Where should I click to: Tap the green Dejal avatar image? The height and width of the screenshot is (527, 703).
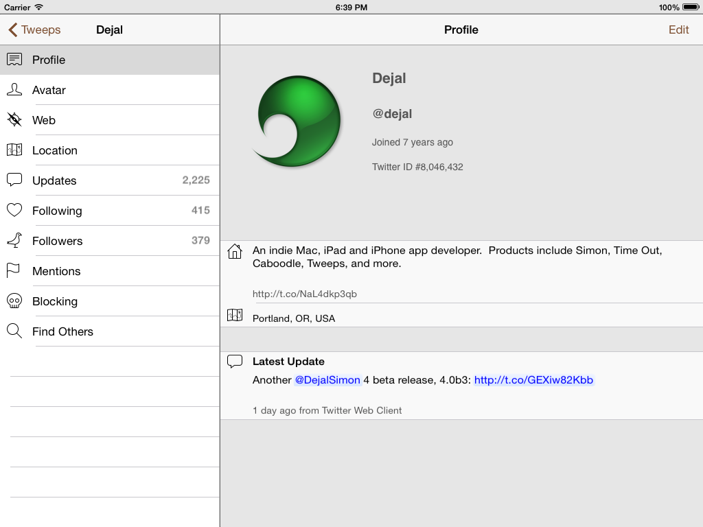(297, 121)
